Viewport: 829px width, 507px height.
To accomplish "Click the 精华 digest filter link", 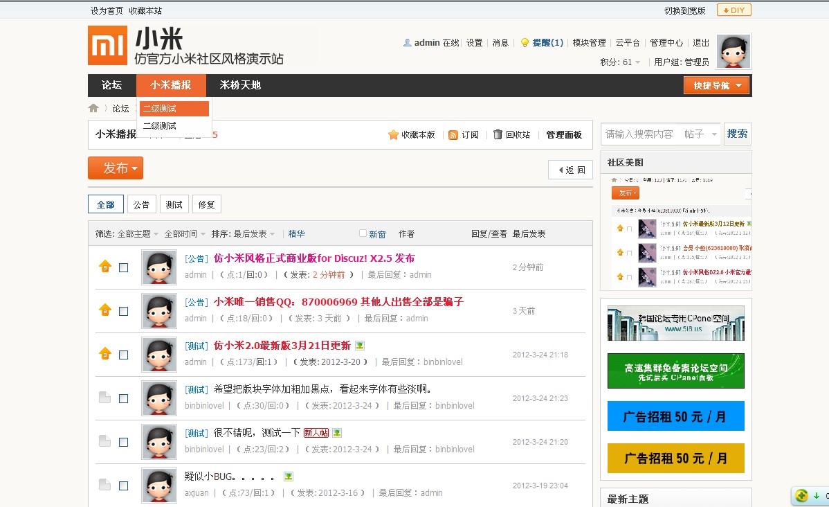I will (x=297, y=234).
